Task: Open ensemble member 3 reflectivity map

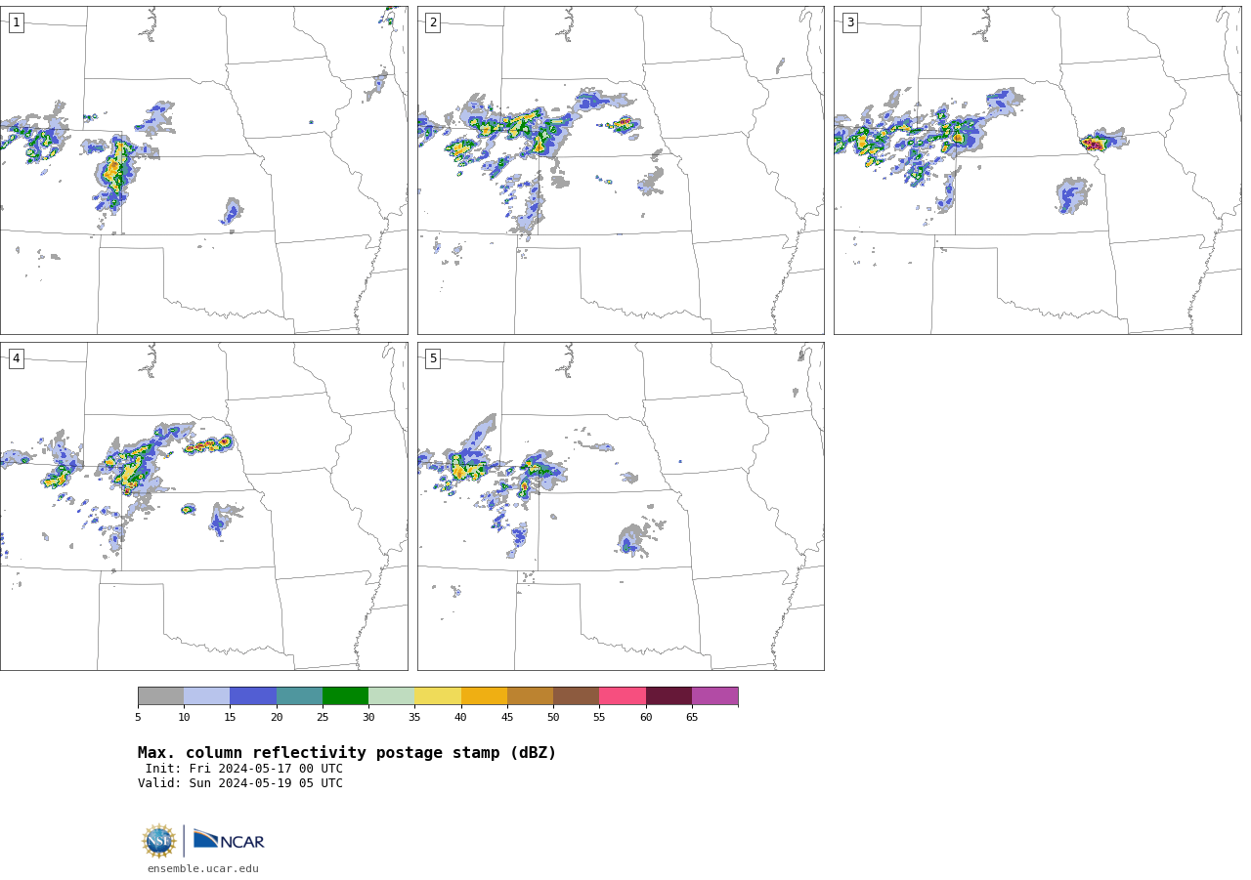Action: click(x=1037, y=170)
